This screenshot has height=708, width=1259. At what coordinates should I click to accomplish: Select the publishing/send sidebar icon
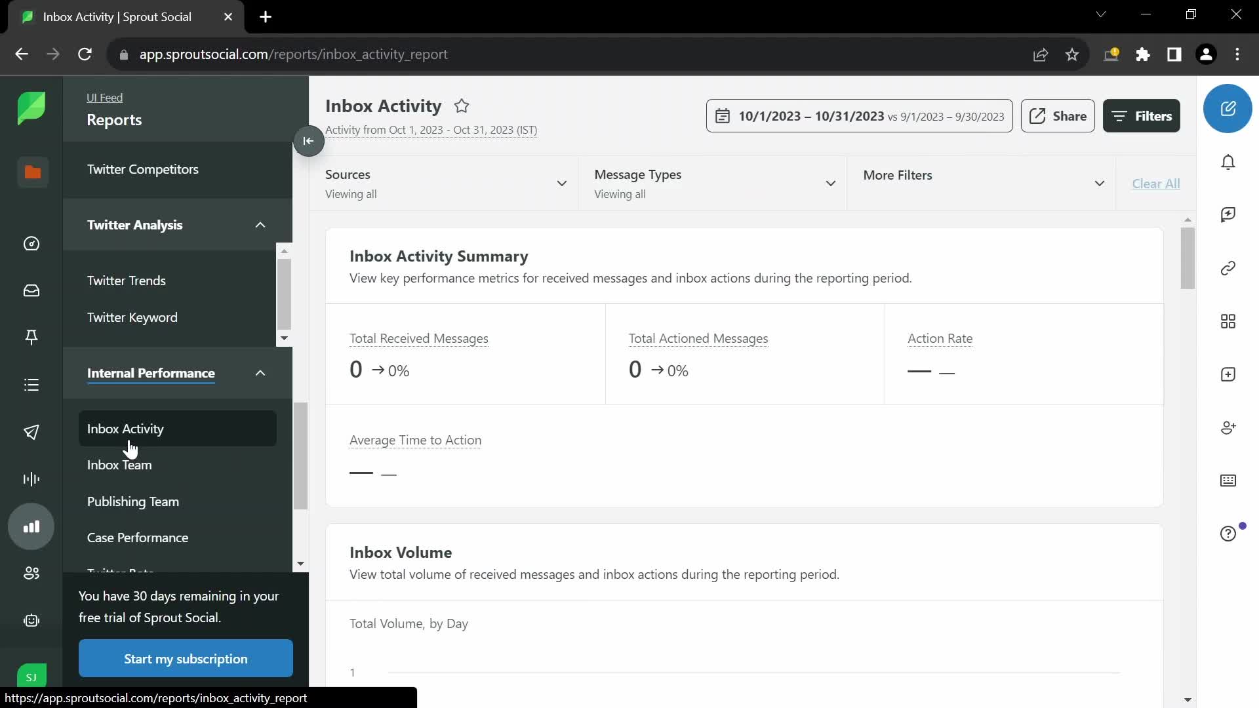(32, 432)
